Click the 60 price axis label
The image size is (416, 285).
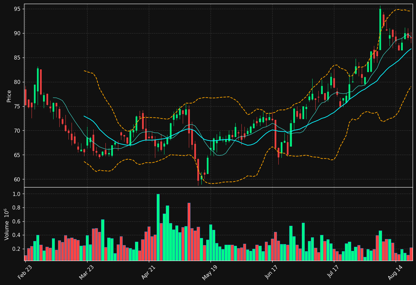pos(17,179)
